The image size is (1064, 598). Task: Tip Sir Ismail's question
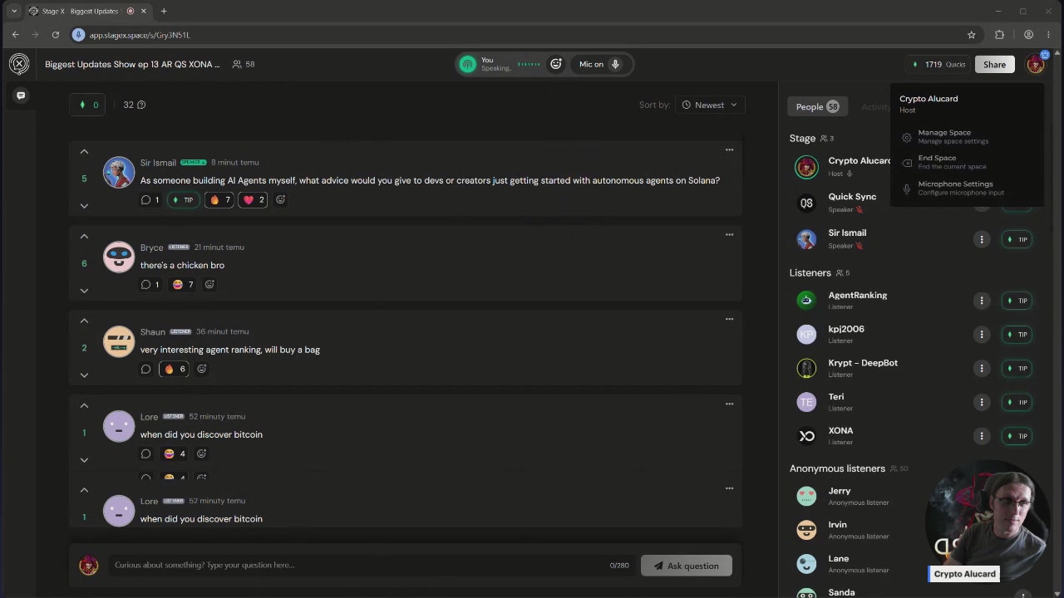click(x=183, y=199)
